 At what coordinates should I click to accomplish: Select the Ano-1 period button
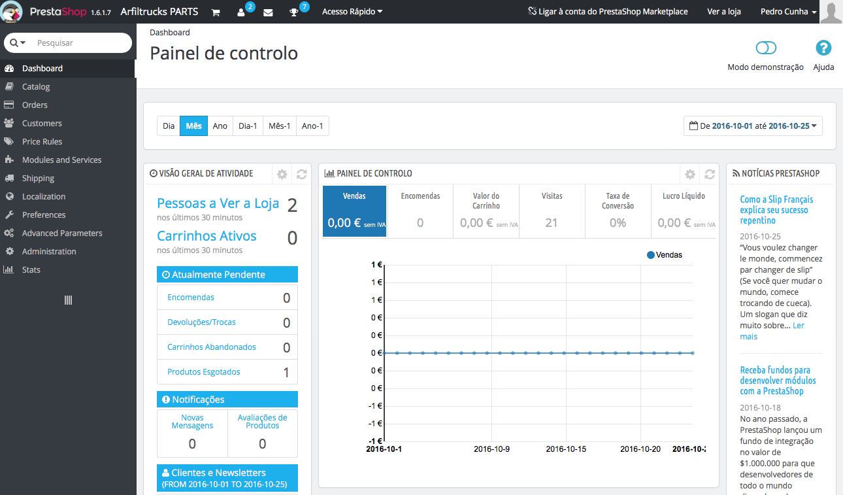pyautogui.click(x=313, y=126)
